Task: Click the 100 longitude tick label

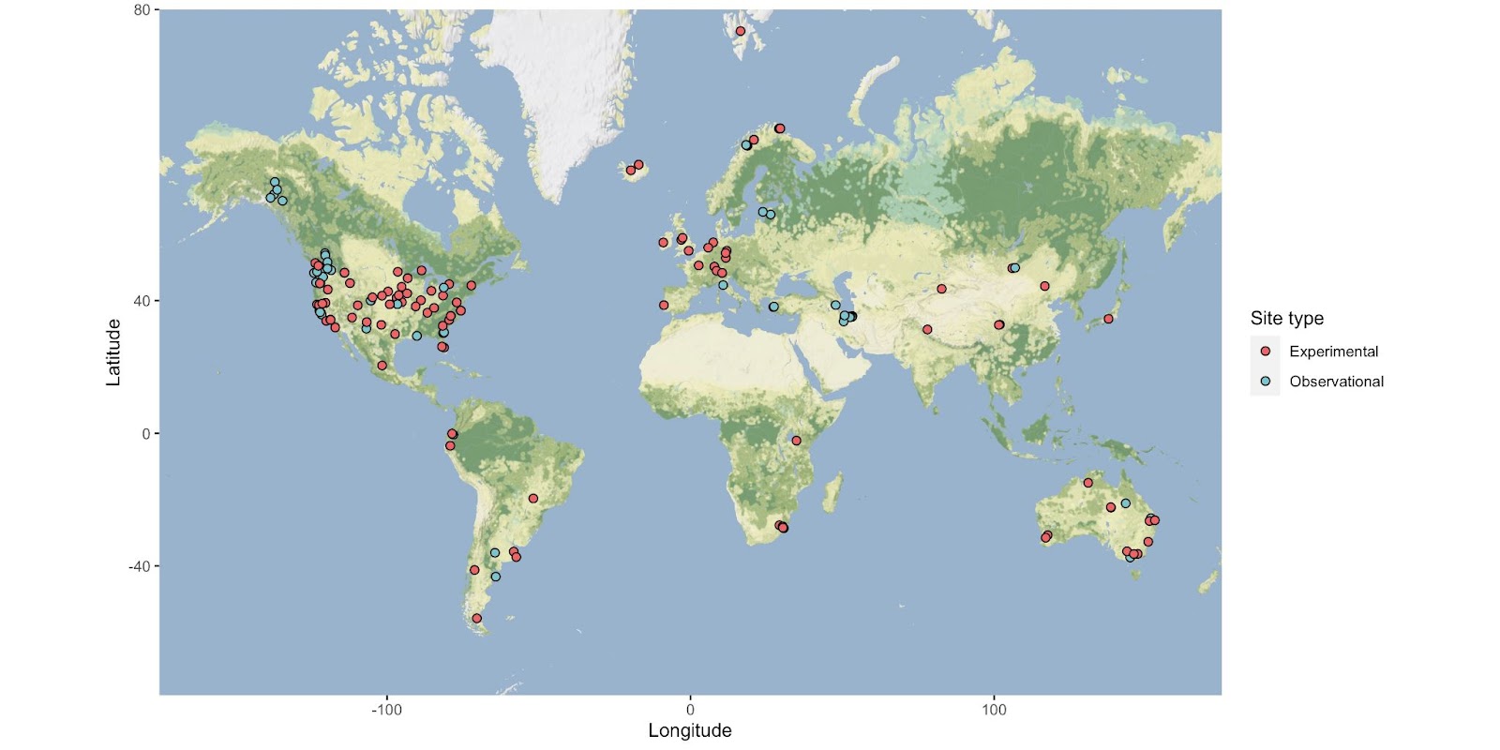Action: pos(994,710)
